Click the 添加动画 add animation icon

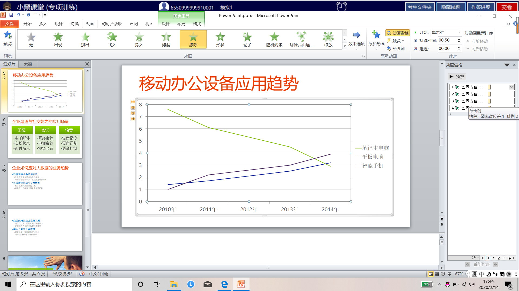pos(376,35)
